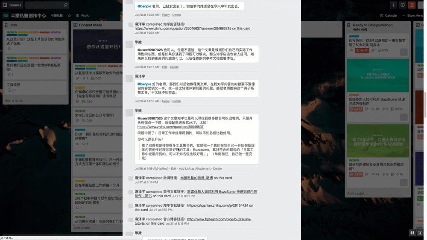
Task: Toggle the Jul 26 due date badge
Action: pos(356,174)
